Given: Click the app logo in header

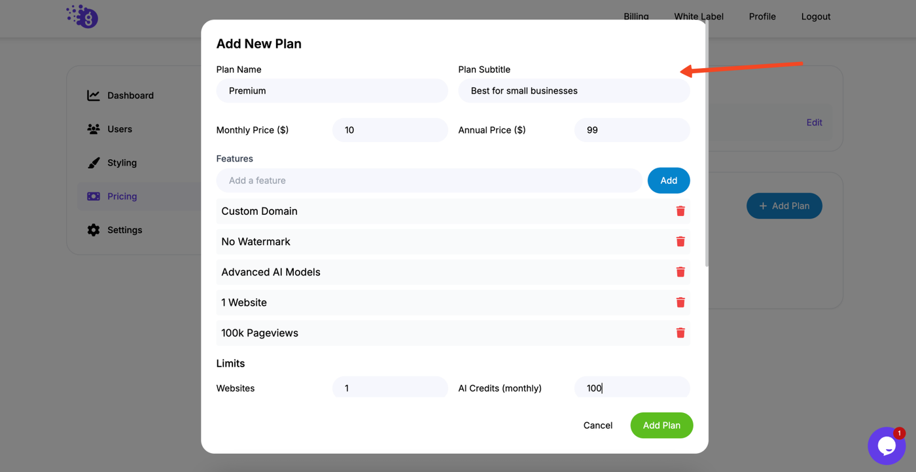Looking at the screenshot, I should (82, 16).
